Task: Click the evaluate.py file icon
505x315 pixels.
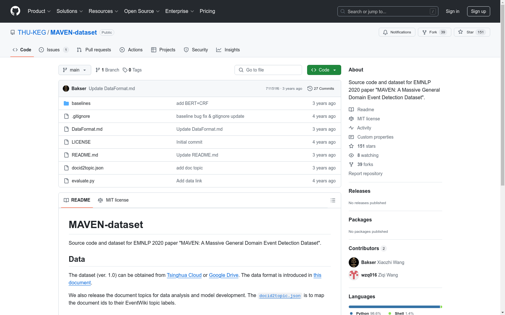Action: click(66, 181)
